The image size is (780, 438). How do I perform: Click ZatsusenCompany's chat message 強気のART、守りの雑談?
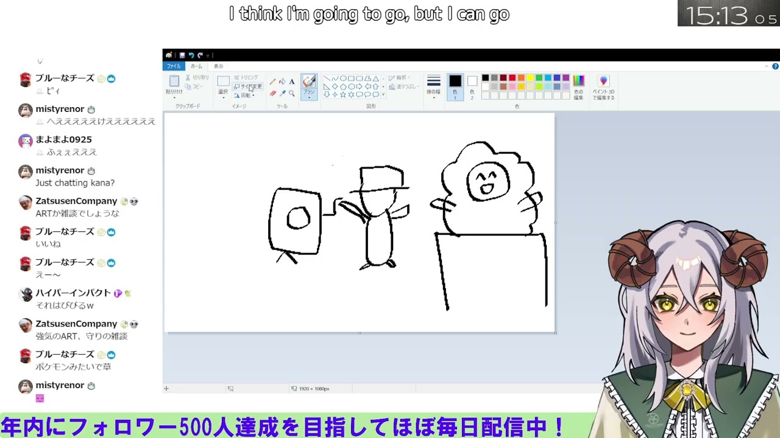[81, 336]
